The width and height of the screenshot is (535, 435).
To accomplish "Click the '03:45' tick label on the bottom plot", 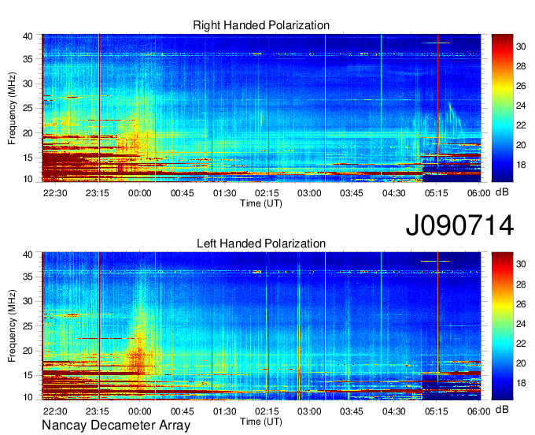I will tap(352, 411).
